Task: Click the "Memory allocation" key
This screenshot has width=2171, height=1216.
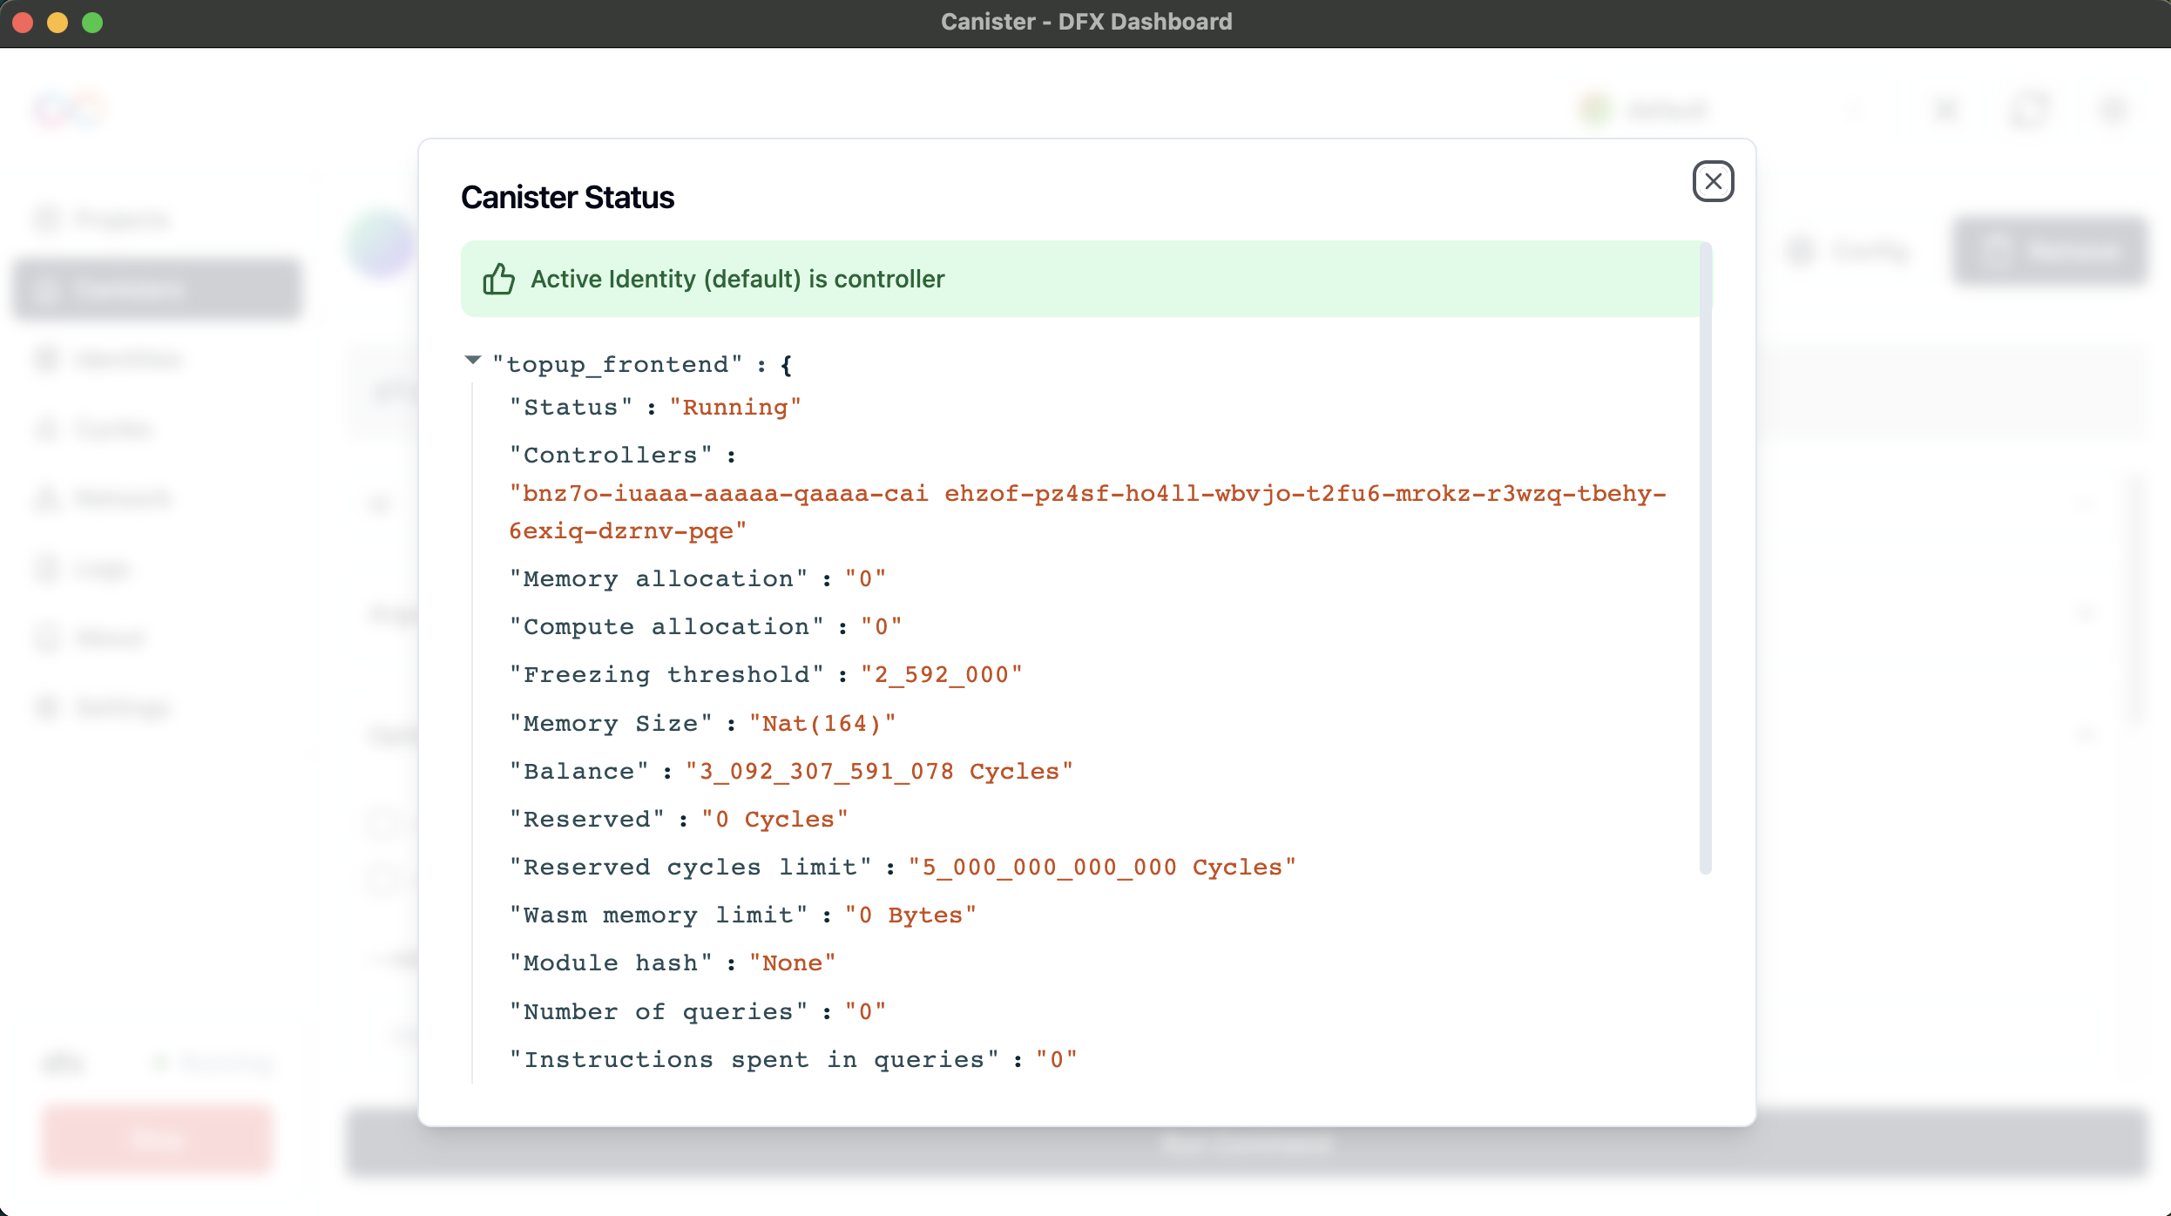Action: tap(658, 579)
